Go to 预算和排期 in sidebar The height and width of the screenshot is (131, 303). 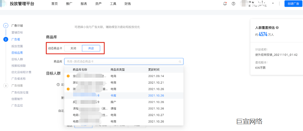(18, 66)
